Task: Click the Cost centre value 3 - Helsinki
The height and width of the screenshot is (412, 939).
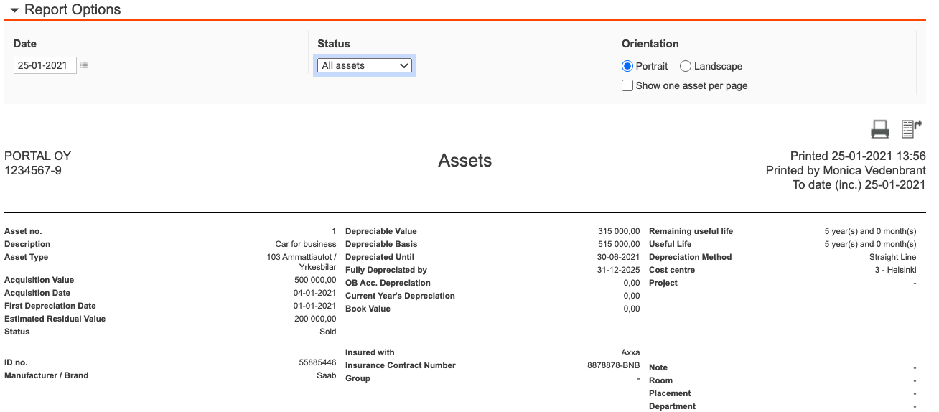Action: click(893, 270)
